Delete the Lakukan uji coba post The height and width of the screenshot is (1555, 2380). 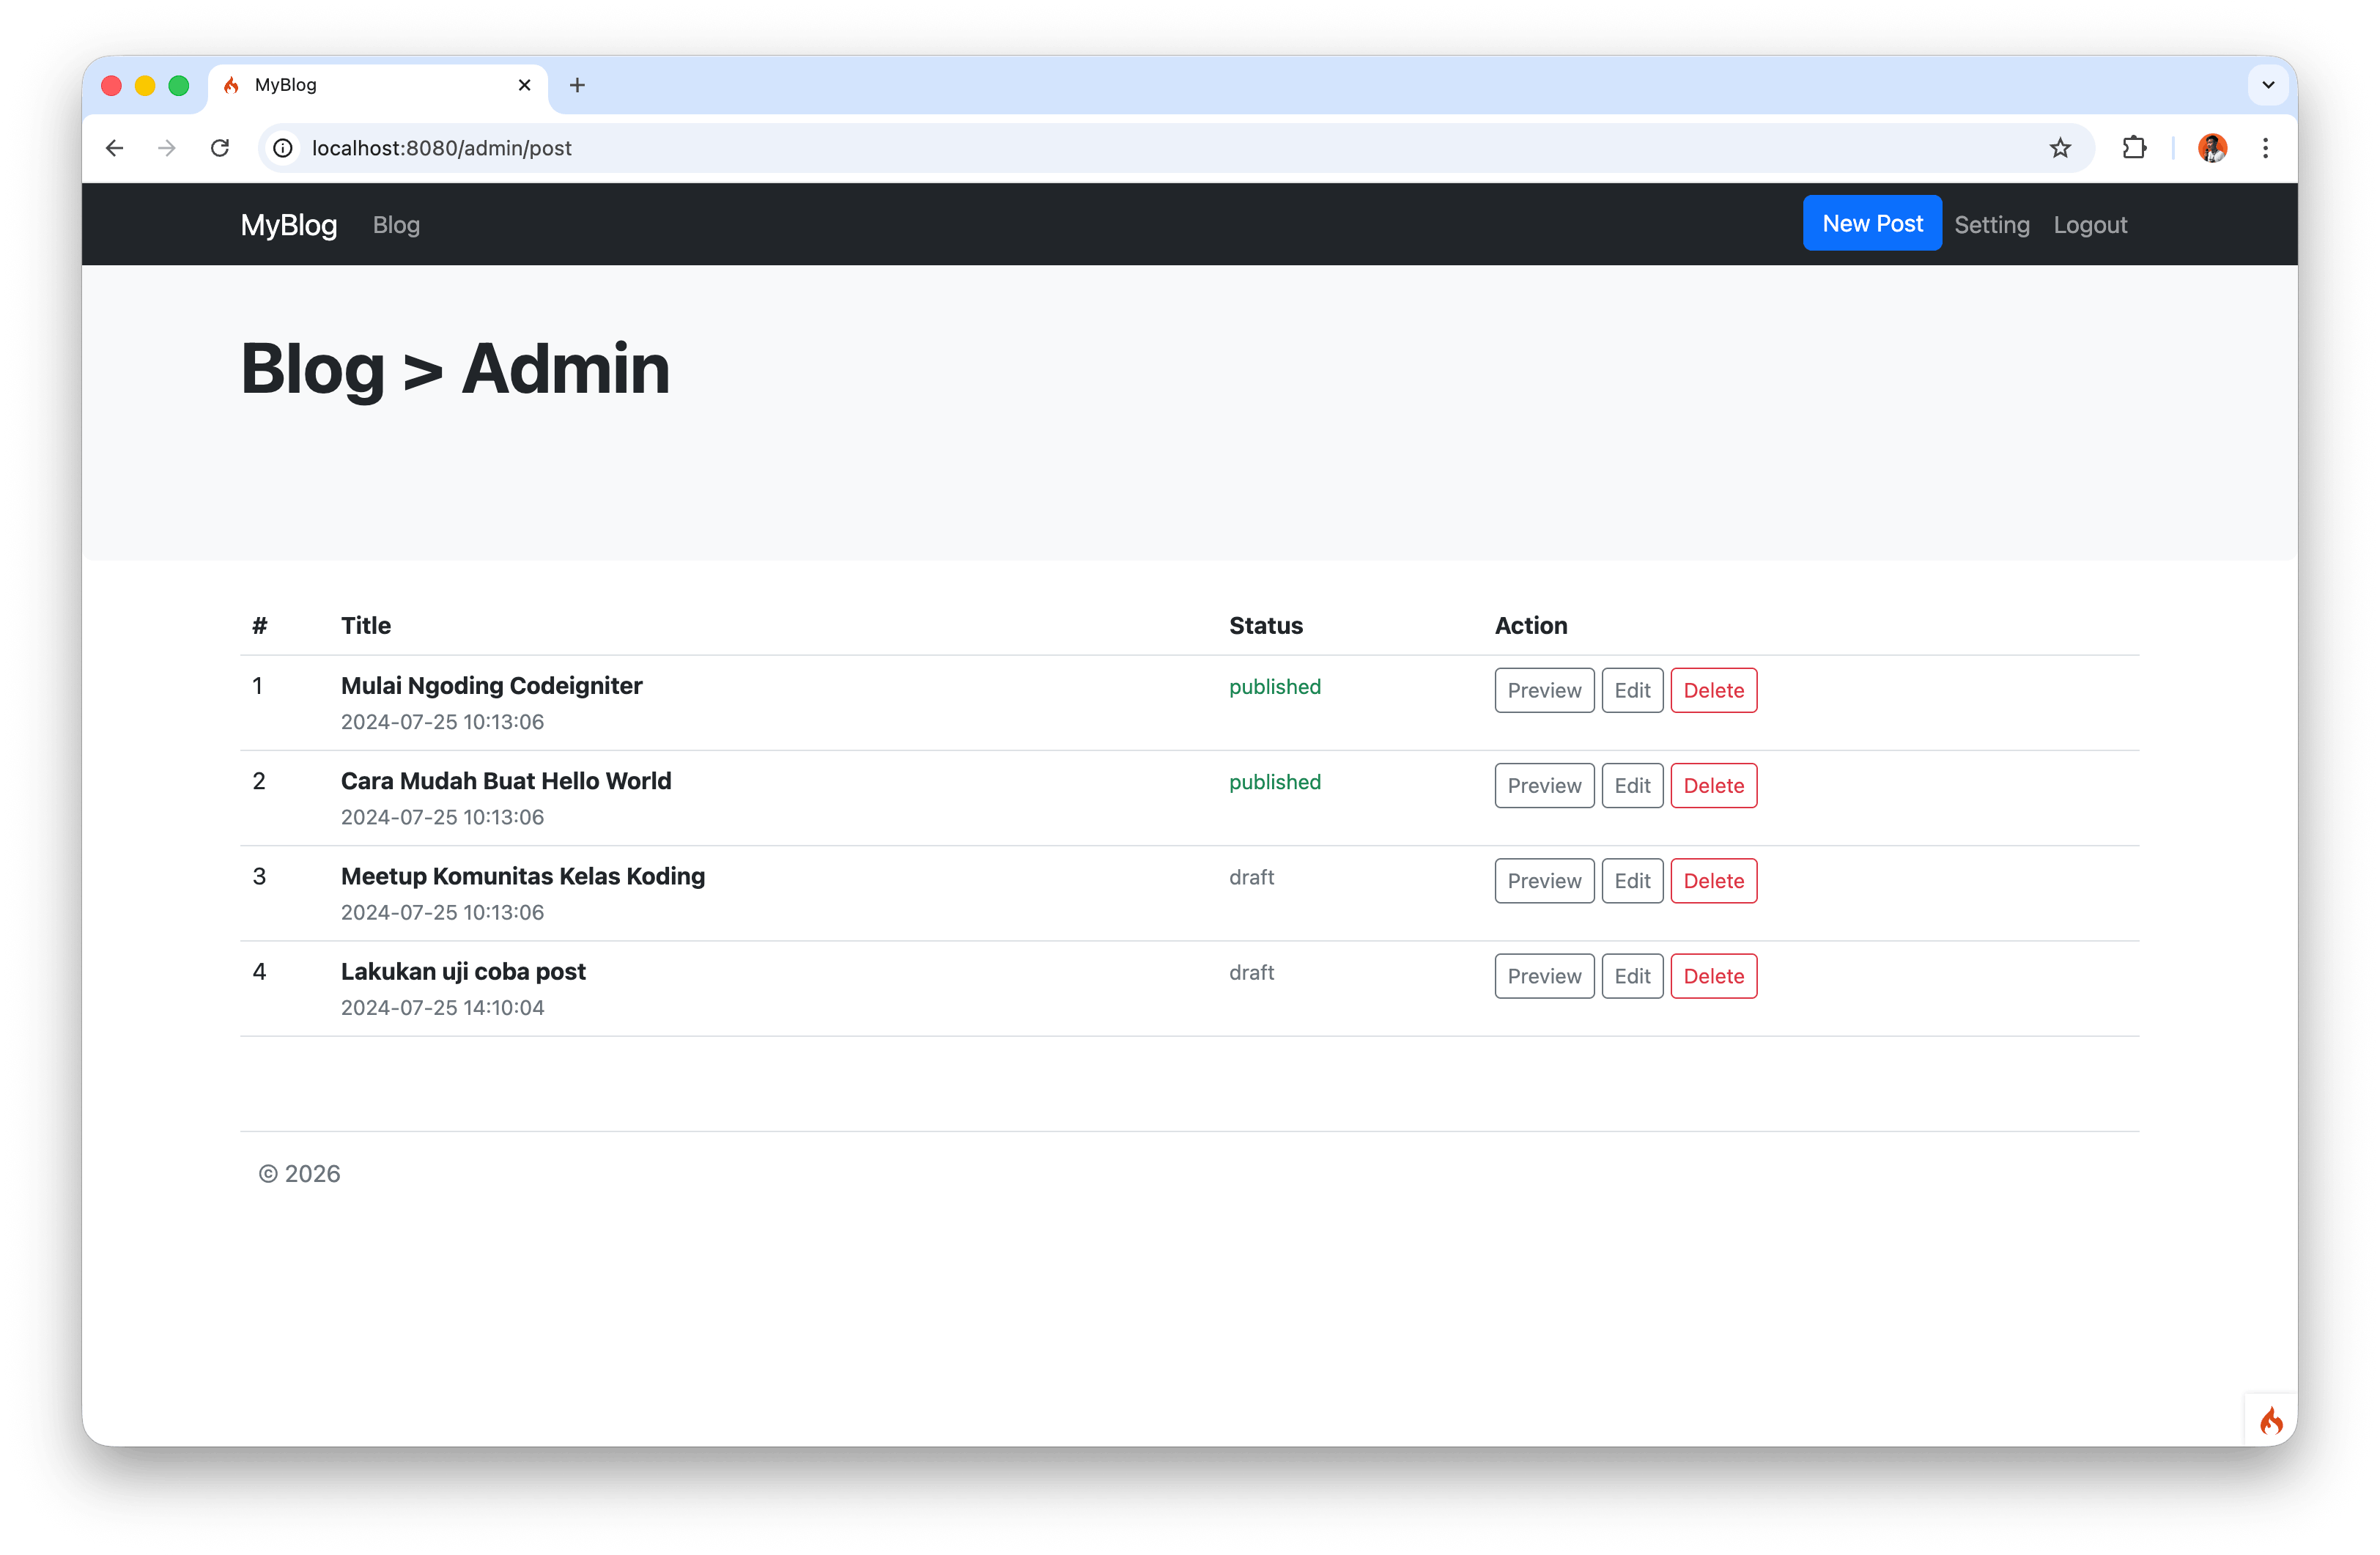pos(1713,976)
